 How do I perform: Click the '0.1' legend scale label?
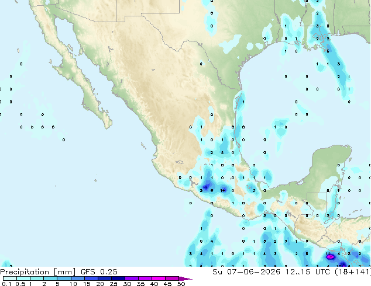coord(6,284)
